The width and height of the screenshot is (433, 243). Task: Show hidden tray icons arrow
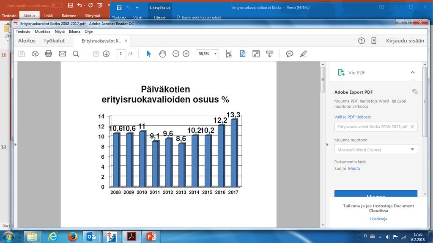pos(380,237)
